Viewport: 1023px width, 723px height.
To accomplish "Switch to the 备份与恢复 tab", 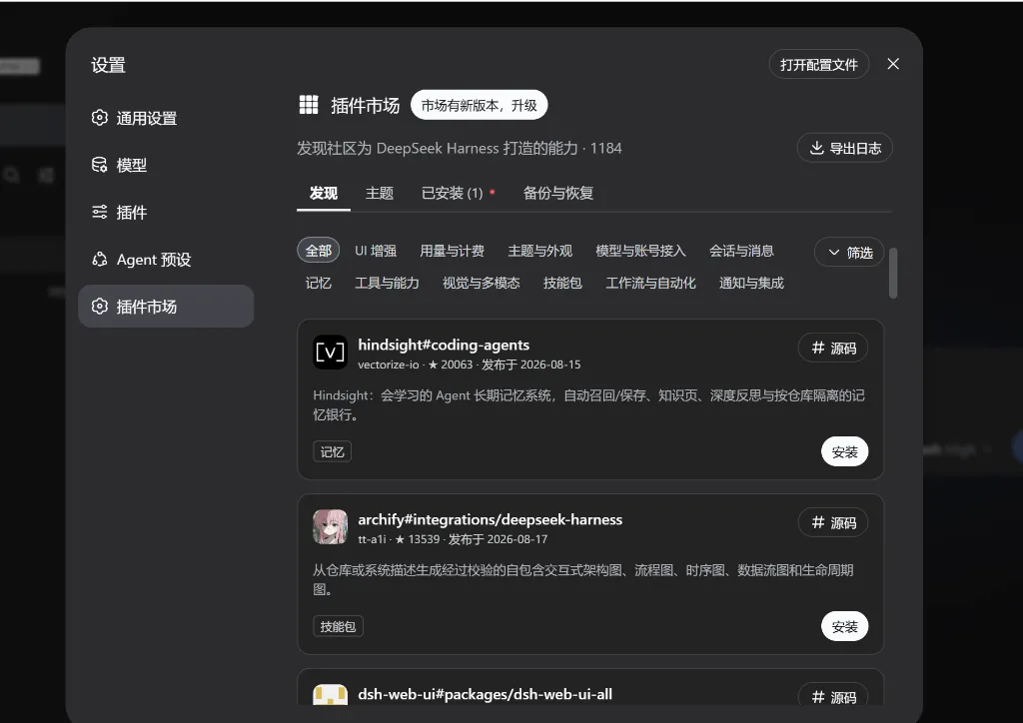I will tap(558, 194).
